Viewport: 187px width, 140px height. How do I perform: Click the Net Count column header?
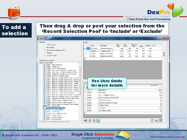[127, 46]
